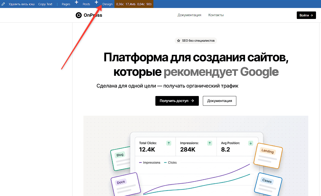
Task: Open 'Документация' in the header navigation
Action: point(189,15)
